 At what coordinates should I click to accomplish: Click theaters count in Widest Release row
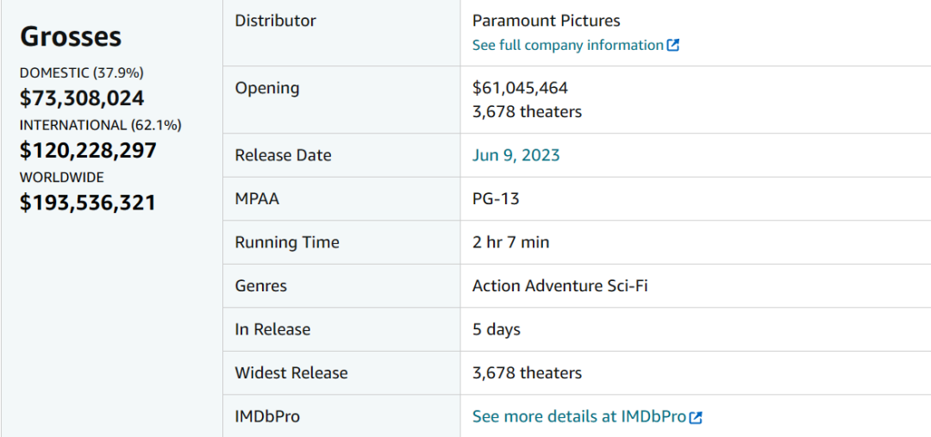click(527, 373)
